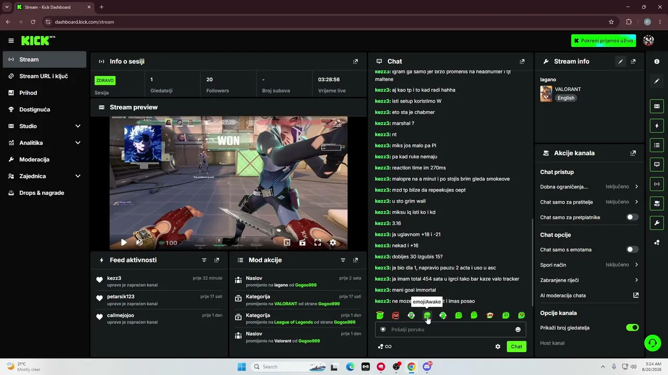Image resolution: width=668 pixels, height=375 pixels.
Task: Open the hamburger sidebar menu
Action: [11, 41]
